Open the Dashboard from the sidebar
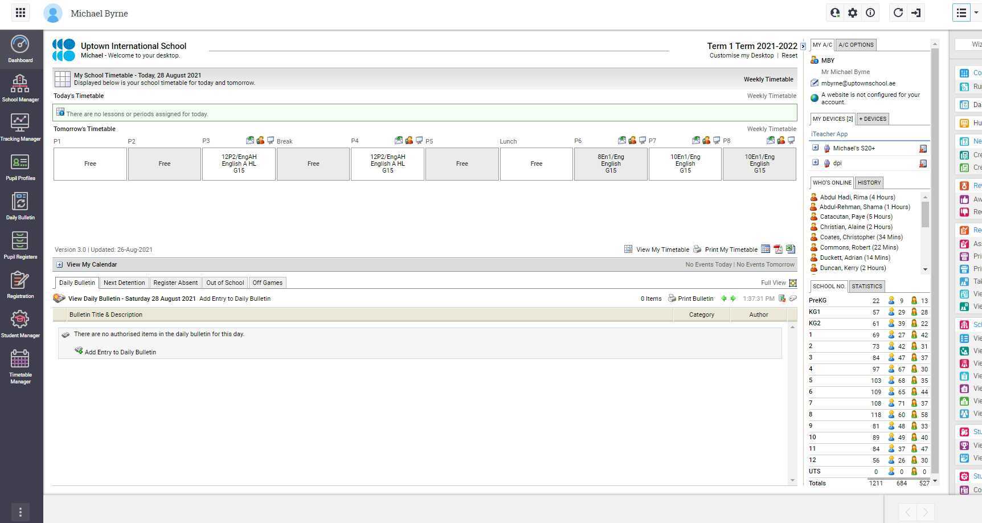The width and height of the screenshot is (982, 523). pos(21,48)
